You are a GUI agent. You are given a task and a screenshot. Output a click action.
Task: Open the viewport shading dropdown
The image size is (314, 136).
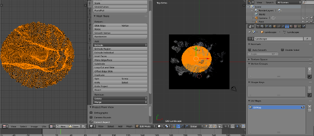click(x=160, y=126)
